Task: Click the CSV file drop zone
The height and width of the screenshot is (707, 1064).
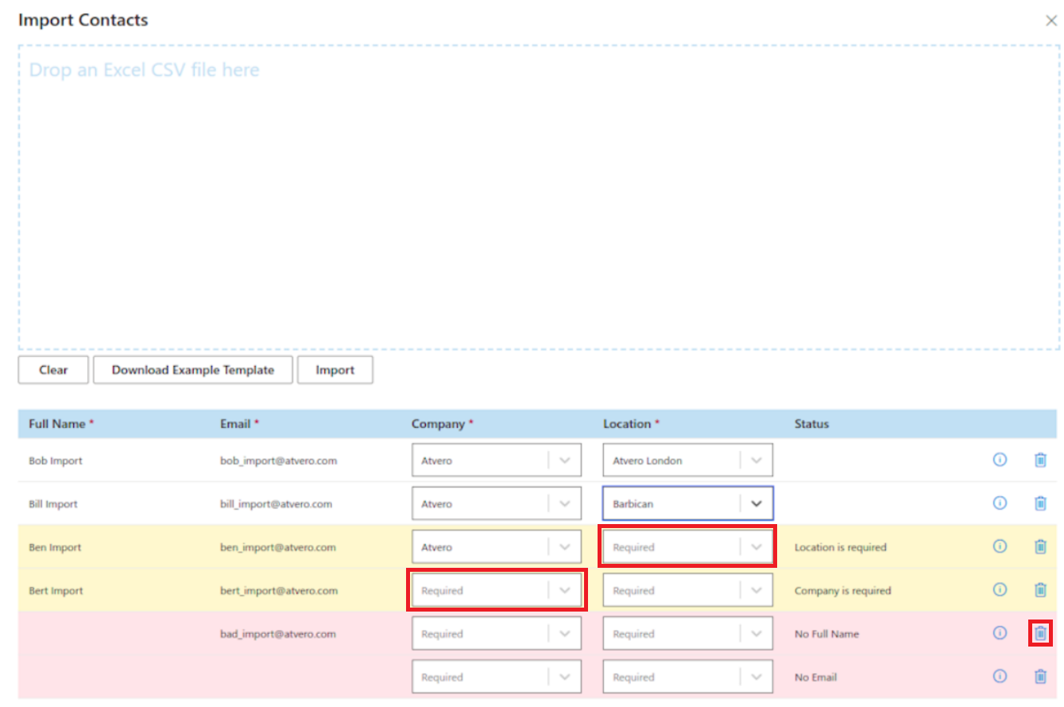Action: tap(539, 197)
